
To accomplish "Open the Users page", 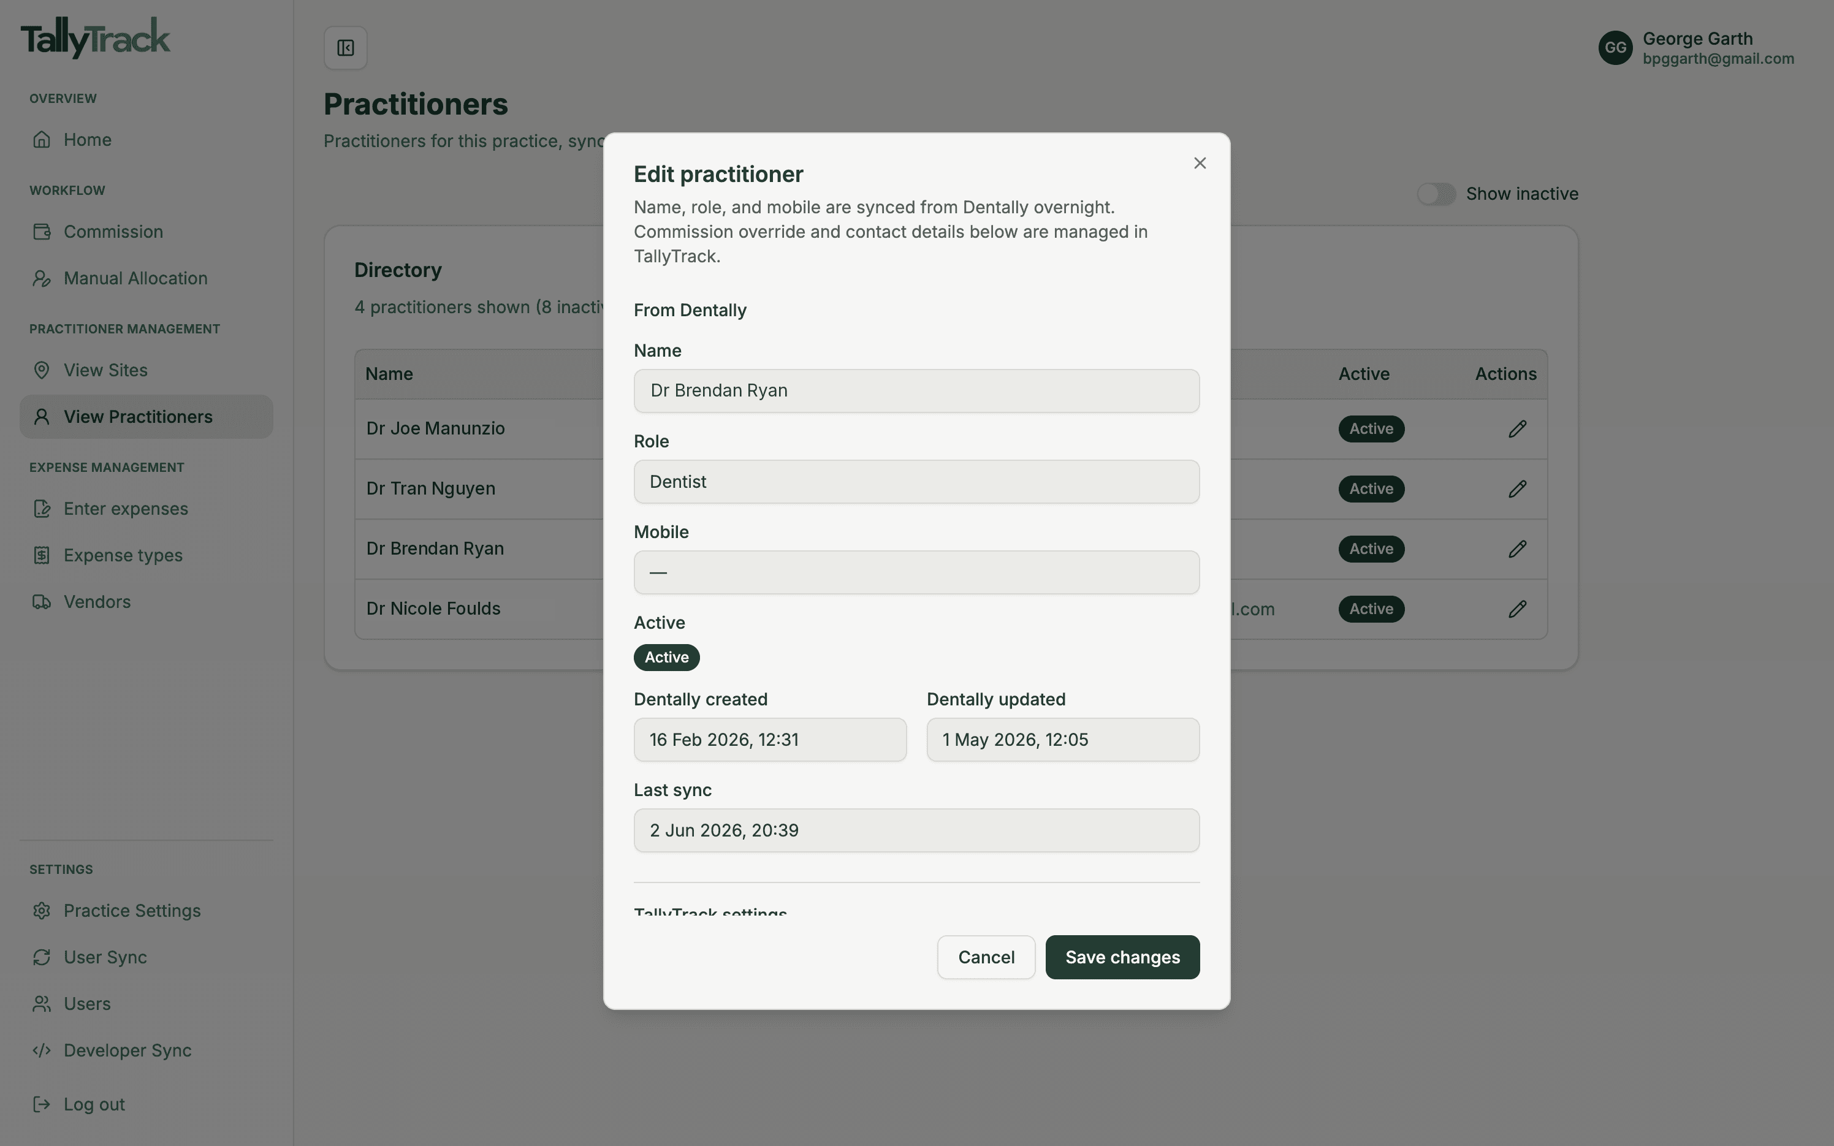I will click(146, 1003).
